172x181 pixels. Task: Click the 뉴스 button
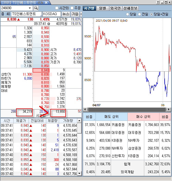(x=66, y=14)
